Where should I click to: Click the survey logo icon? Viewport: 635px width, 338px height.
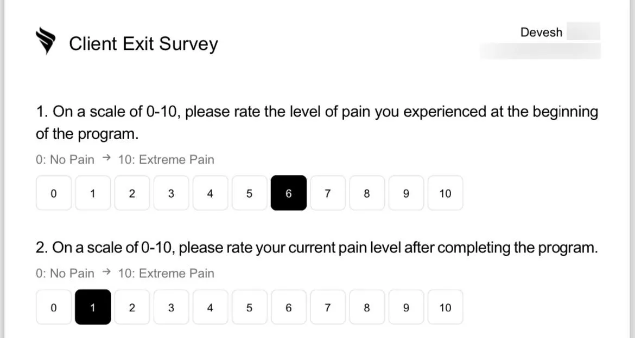pyautogui.click(x=46, y=41)
